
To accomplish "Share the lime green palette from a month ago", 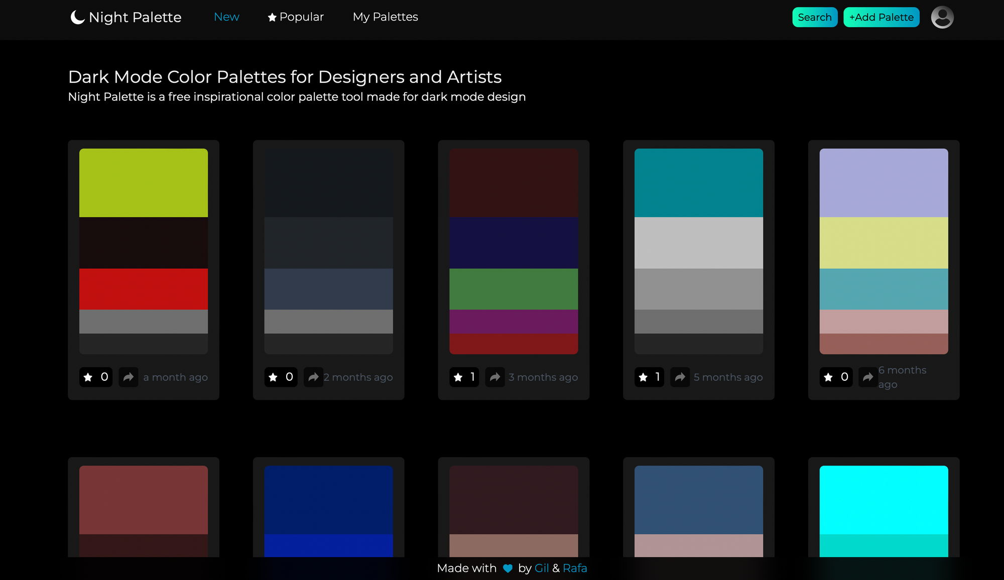I will click(x=129, y=377).
